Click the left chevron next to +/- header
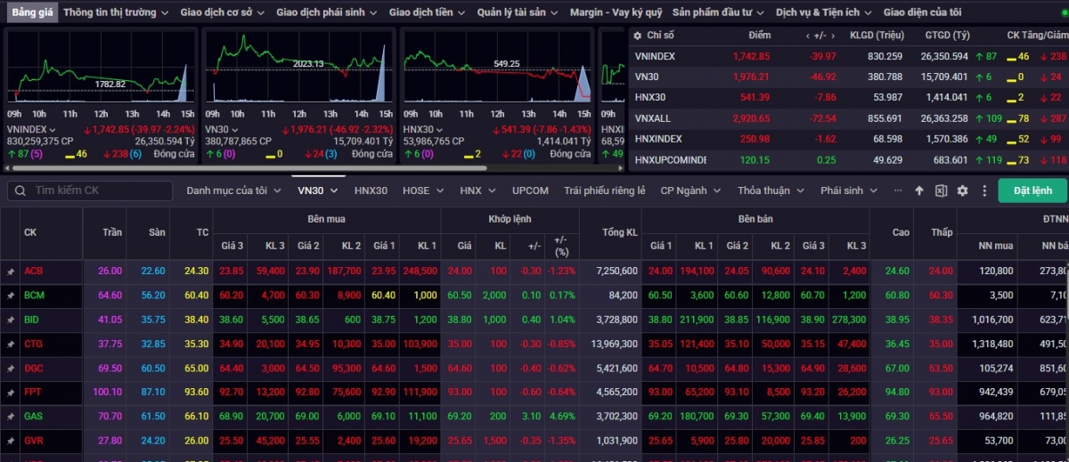1069x462 pixels. [x=807, y=35]
